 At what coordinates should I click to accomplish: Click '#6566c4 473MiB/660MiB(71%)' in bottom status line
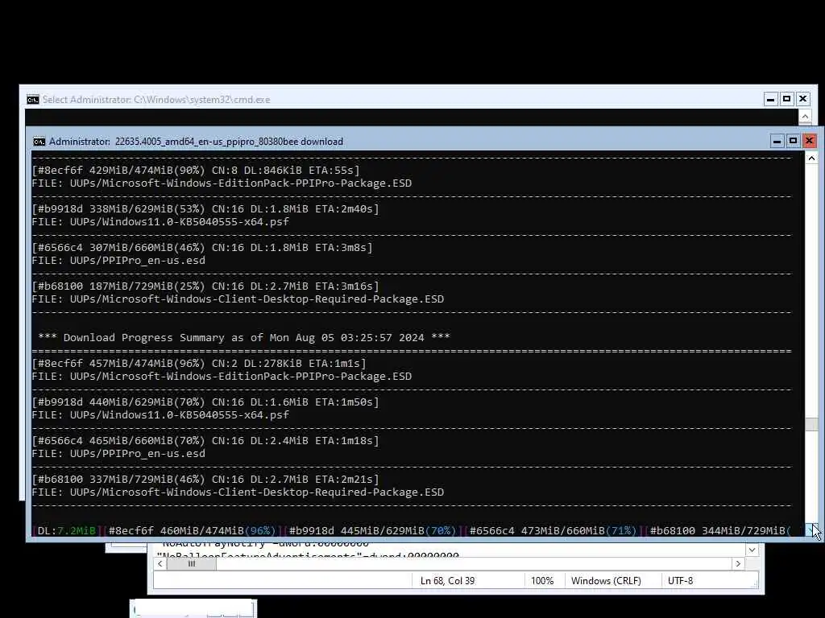(553, 531)
